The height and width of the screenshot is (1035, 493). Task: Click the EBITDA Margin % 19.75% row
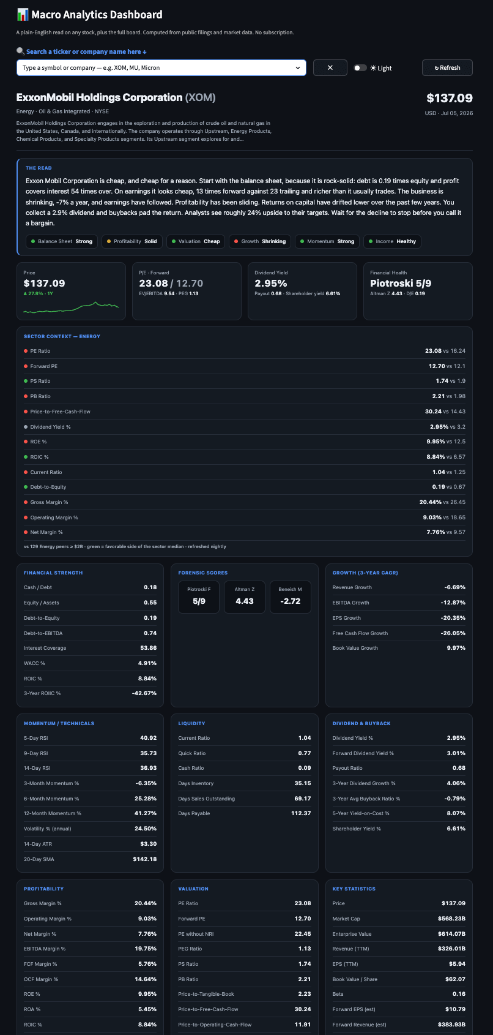pos(91,949)
